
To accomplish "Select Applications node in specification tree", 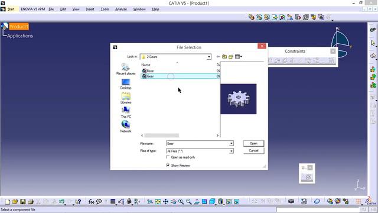I will [x=20, y=35].
